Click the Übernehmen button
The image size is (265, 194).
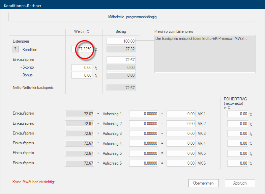click(203, 183)
